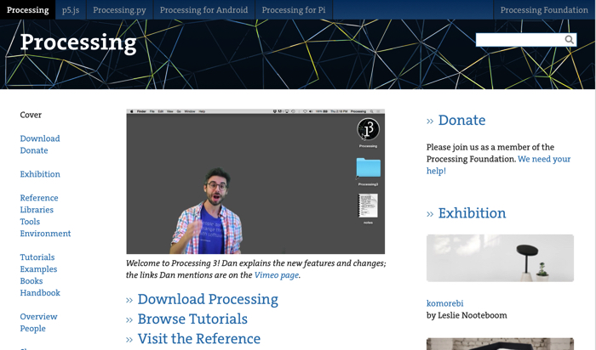Viewport: 596px width, 350px height.
Task: Click the blue folder icon in video
Action: (368, 167)
